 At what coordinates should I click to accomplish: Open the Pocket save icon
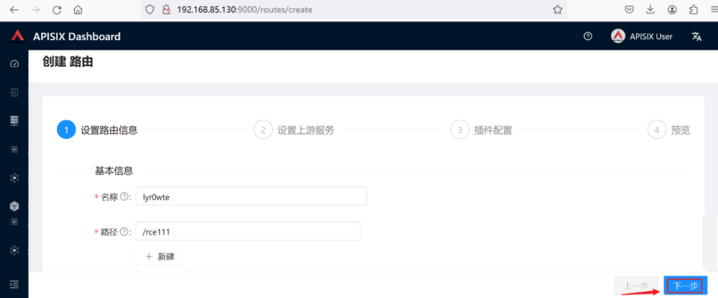point(630,10)
